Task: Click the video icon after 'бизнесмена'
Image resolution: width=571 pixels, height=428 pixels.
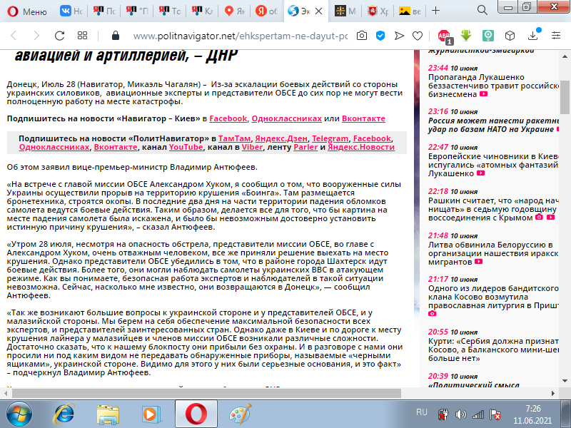Action: pos(483,94)
